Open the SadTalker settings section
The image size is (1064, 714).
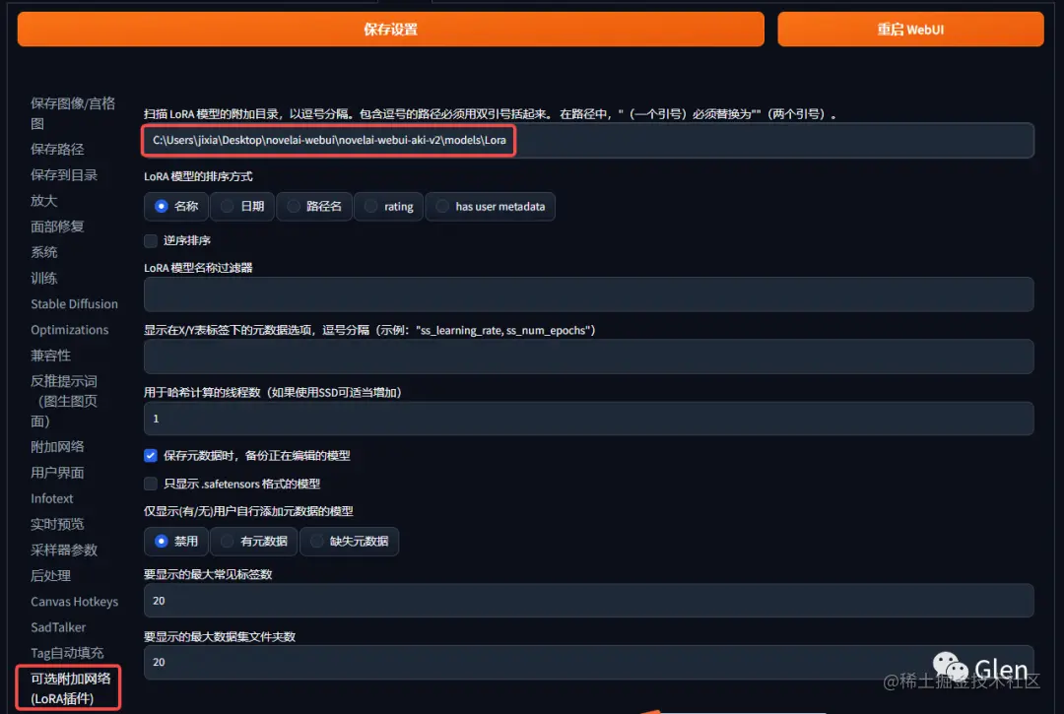coord(58,627)
